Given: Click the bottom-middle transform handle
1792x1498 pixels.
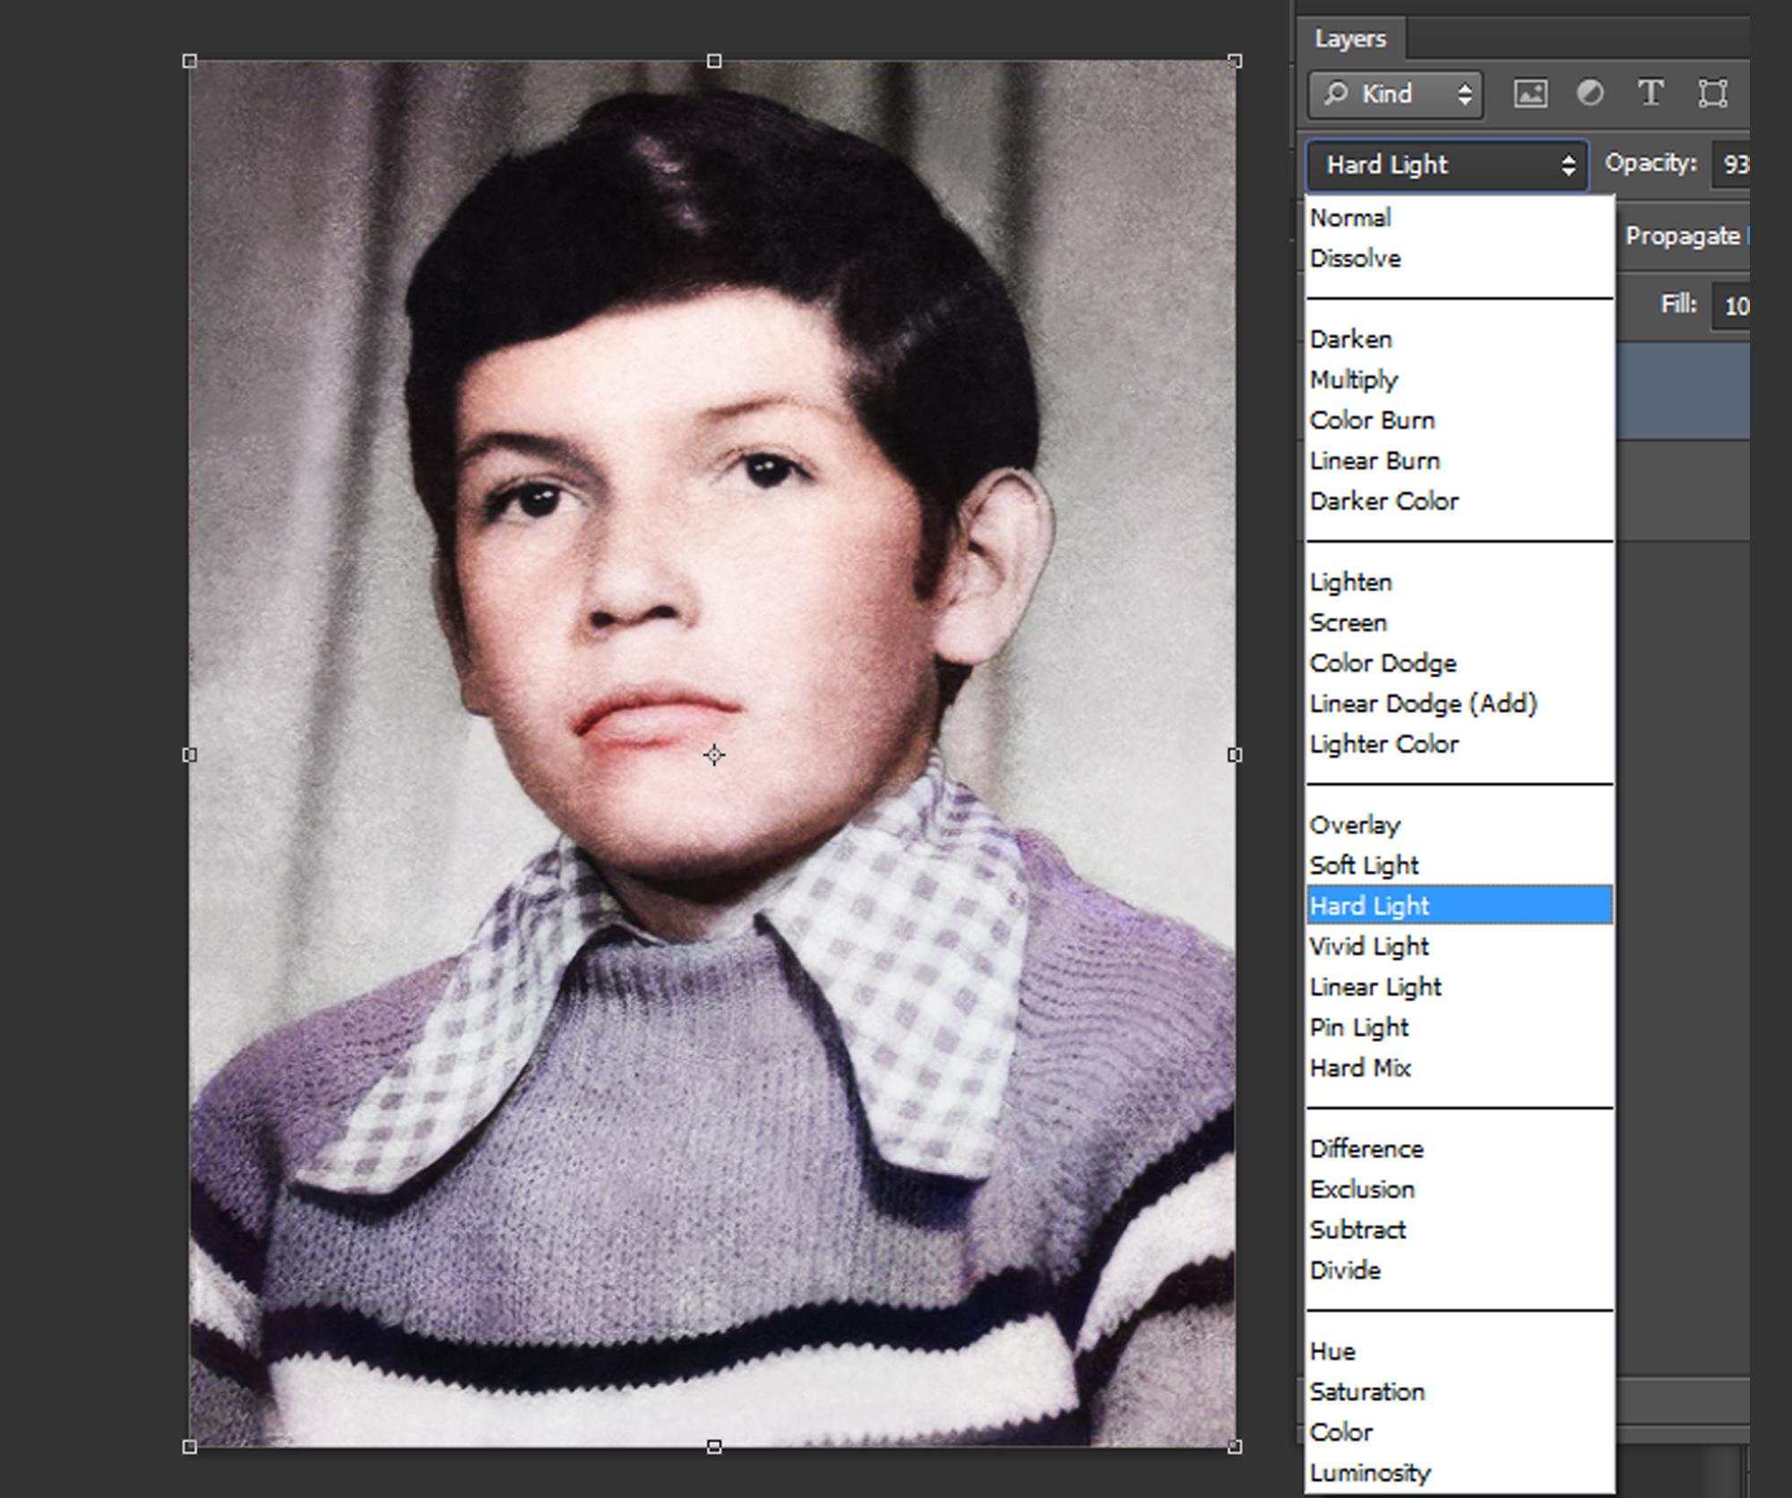Looking at the screenshot, I should click(x=714, y=1447).
